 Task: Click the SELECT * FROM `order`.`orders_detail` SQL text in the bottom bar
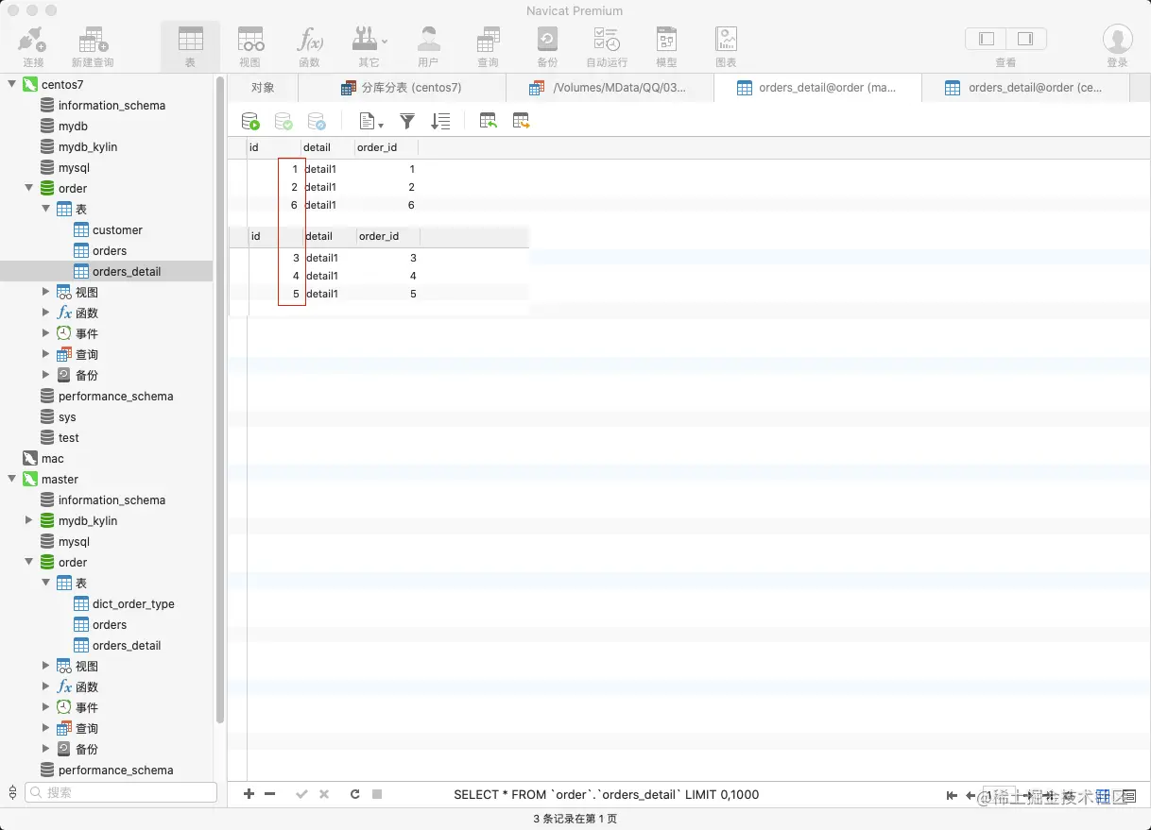pyautogui.click(x=606, y=794)
